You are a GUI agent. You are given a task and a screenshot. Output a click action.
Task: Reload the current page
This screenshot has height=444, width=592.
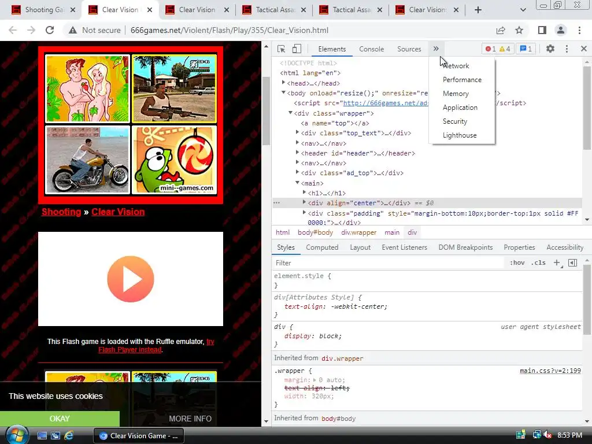point(50,30)
